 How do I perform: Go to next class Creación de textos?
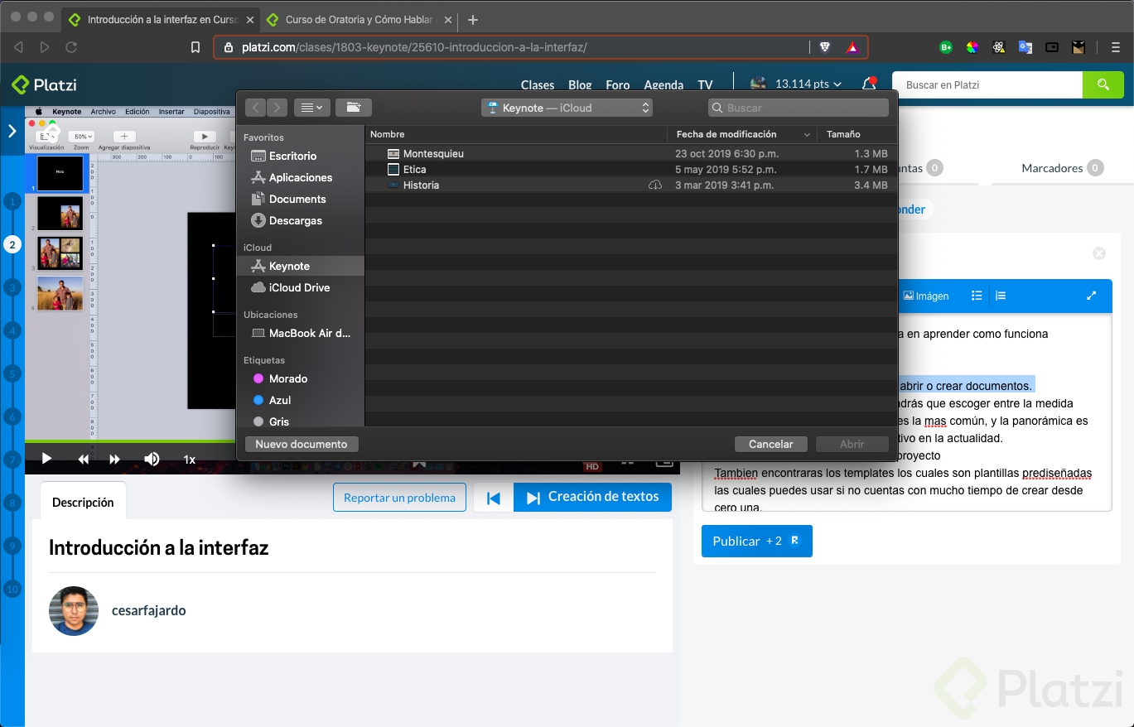pos(593,497)
